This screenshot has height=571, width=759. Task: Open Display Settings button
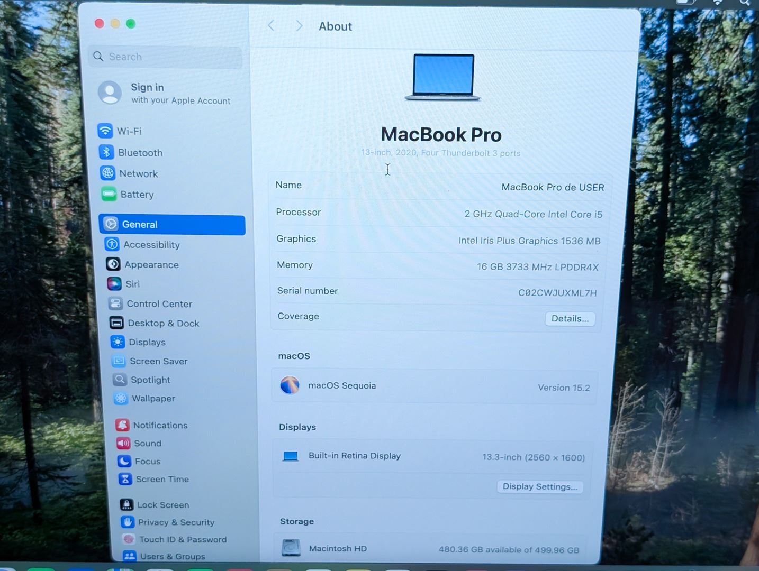539,486
